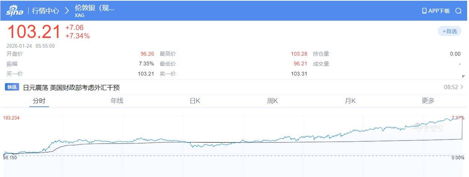
Task: Click the title 伦敦银（现...
Action: [x=94, y=8]
